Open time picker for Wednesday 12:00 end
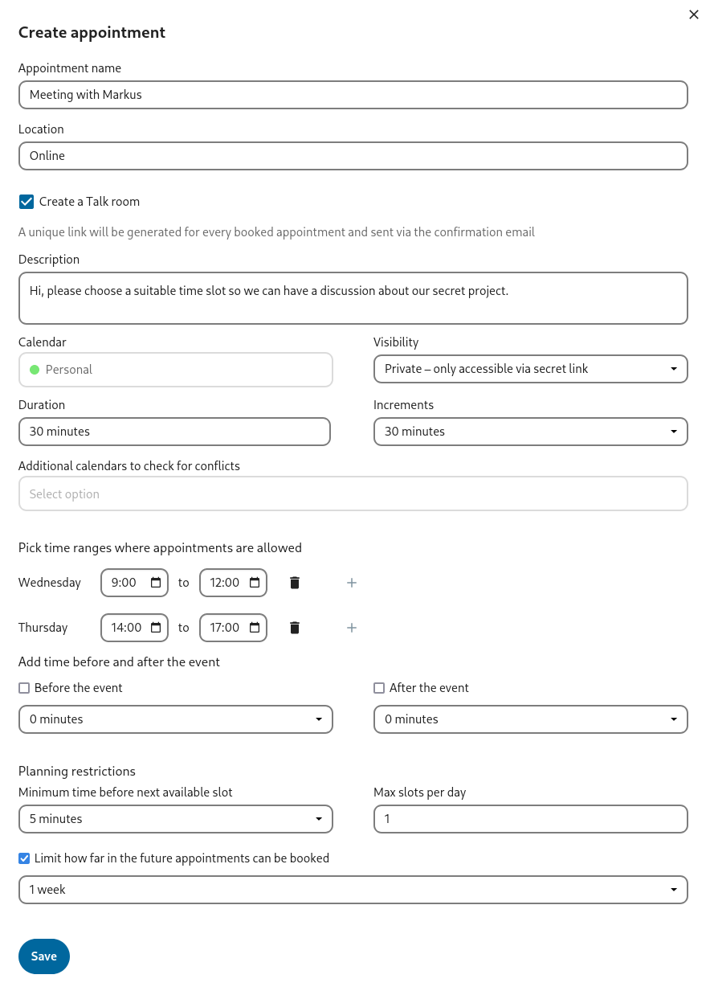 [x=255, y=583]
